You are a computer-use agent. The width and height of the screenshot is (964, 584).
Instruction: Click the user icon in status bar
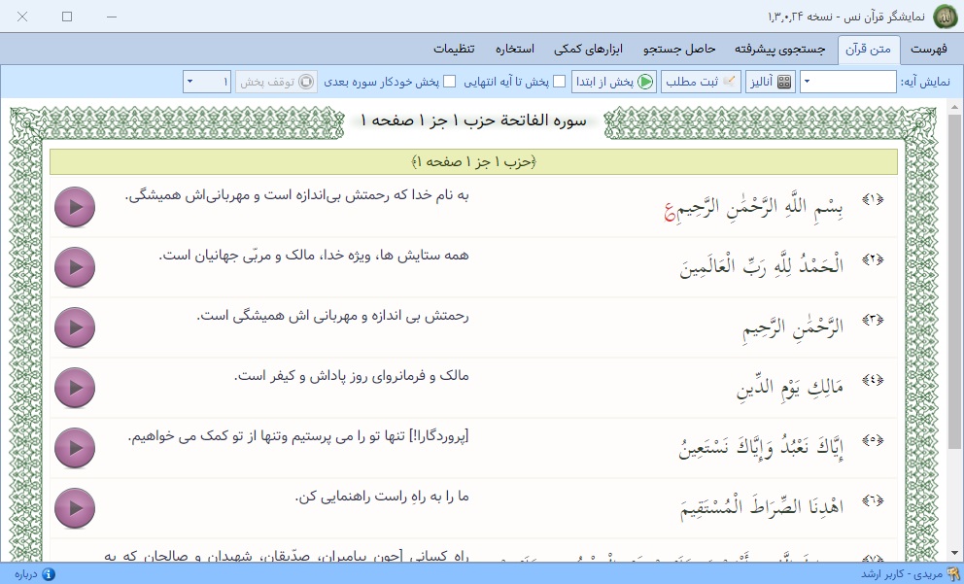click(953, 574)
